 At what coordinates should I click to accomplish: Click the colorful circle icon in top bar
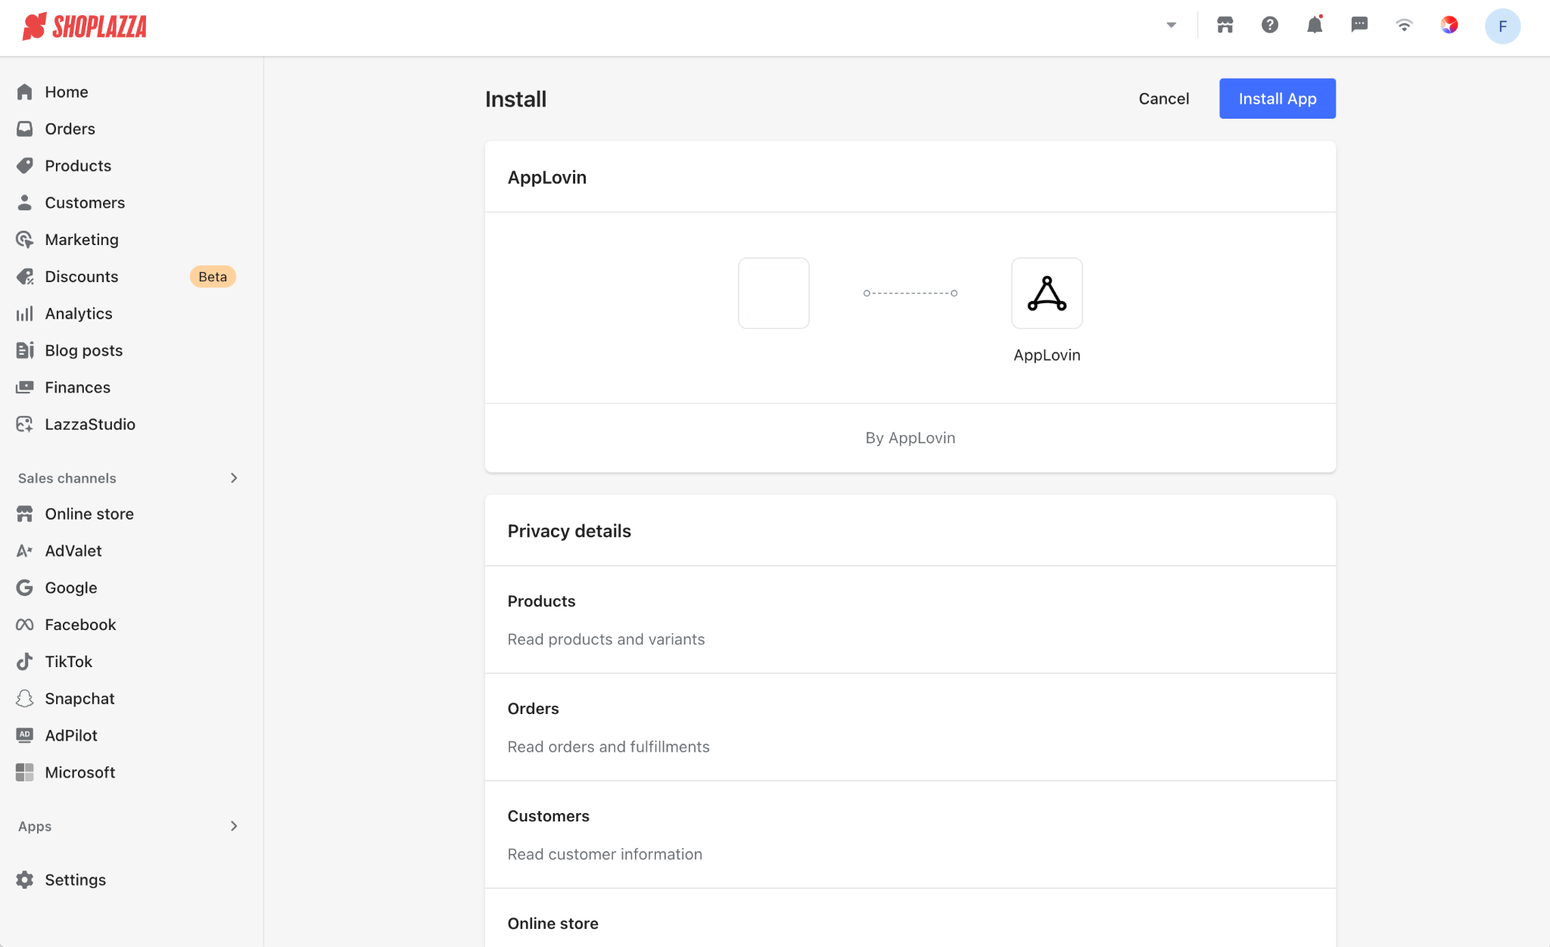[1449, 25]
